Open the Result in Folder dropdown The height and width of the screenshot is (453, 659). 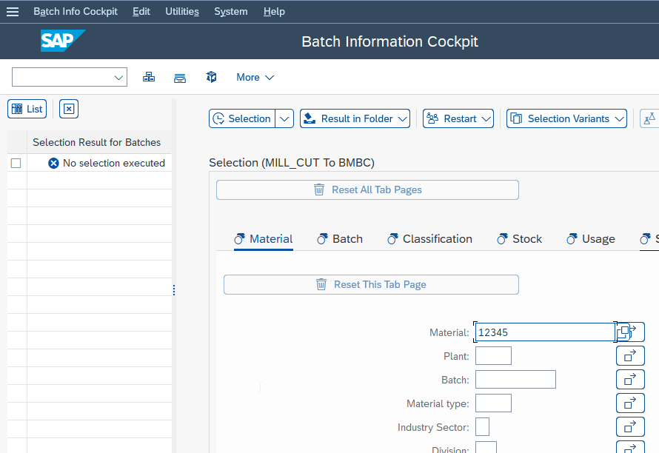(x=355, y=118)
